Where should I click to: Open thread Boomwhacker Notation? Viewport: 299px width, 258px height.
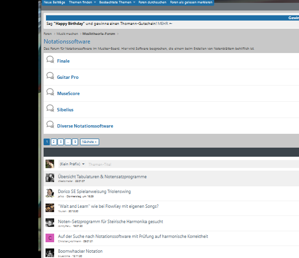click(80, 251)
